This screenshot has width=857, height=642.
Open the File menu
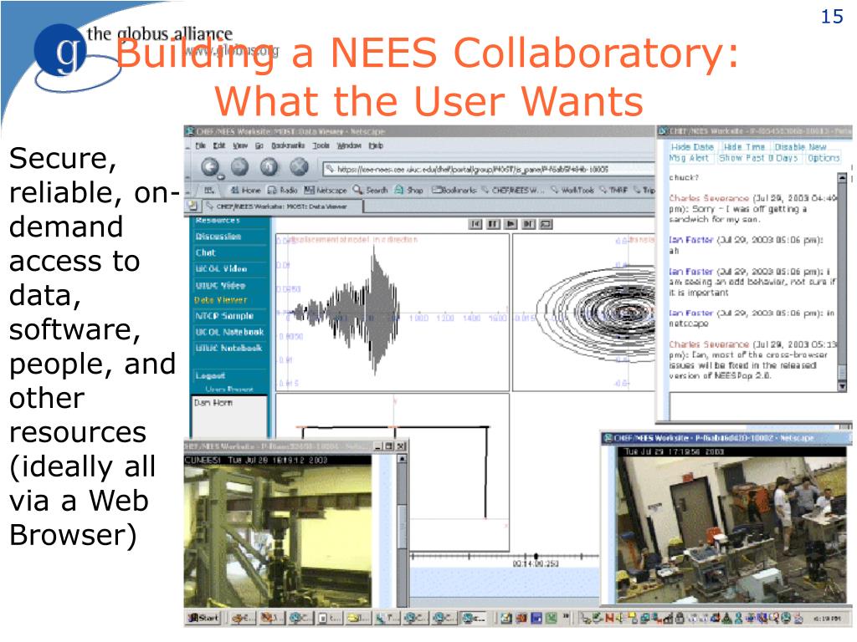pyautogui.click(x=201, y=145)
